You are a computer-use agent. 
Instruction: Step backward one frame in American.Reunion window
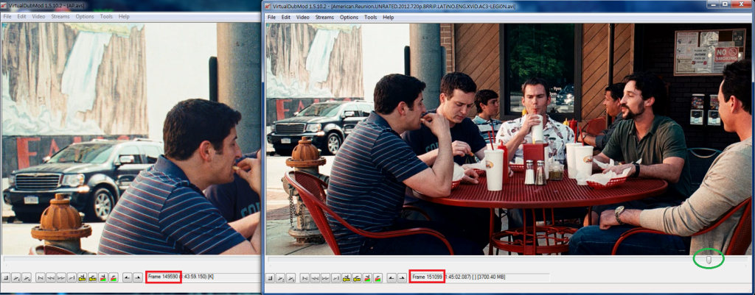(x=315, y=277)
